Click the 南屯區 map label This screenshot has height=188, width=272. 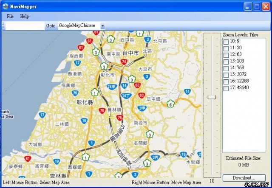pos(113,54)
